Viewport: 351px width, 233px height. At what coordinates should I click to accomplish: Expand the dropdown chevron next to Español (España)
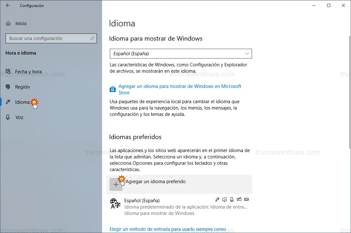[x=247, y=54]
